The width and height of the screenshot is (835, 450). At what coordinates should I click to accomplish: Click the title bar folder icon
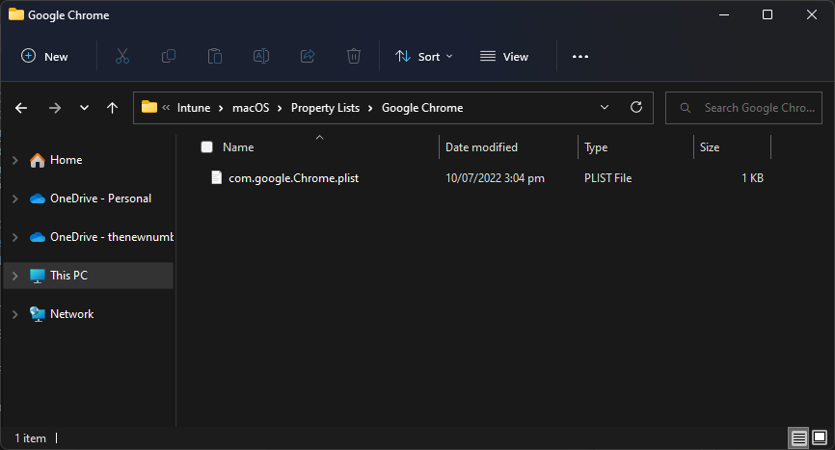point(16,14)
